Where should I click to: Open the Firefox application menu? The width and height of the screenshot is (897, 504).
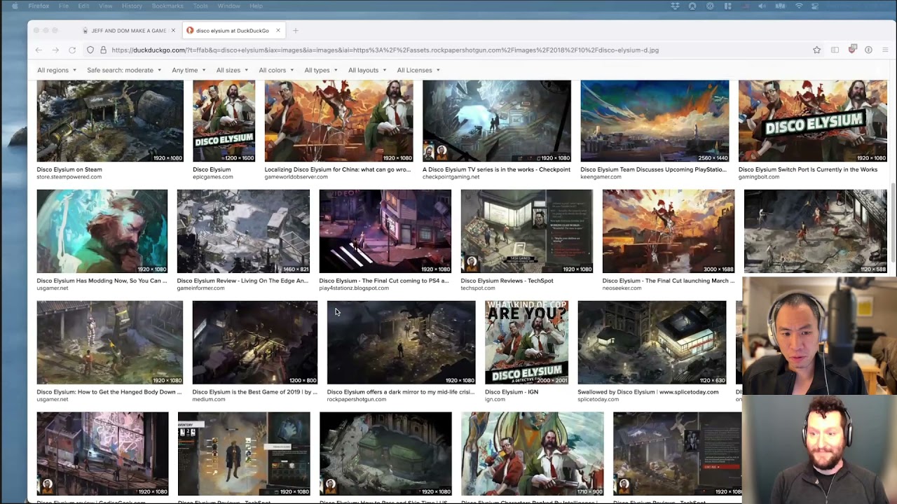coord(39,6)
